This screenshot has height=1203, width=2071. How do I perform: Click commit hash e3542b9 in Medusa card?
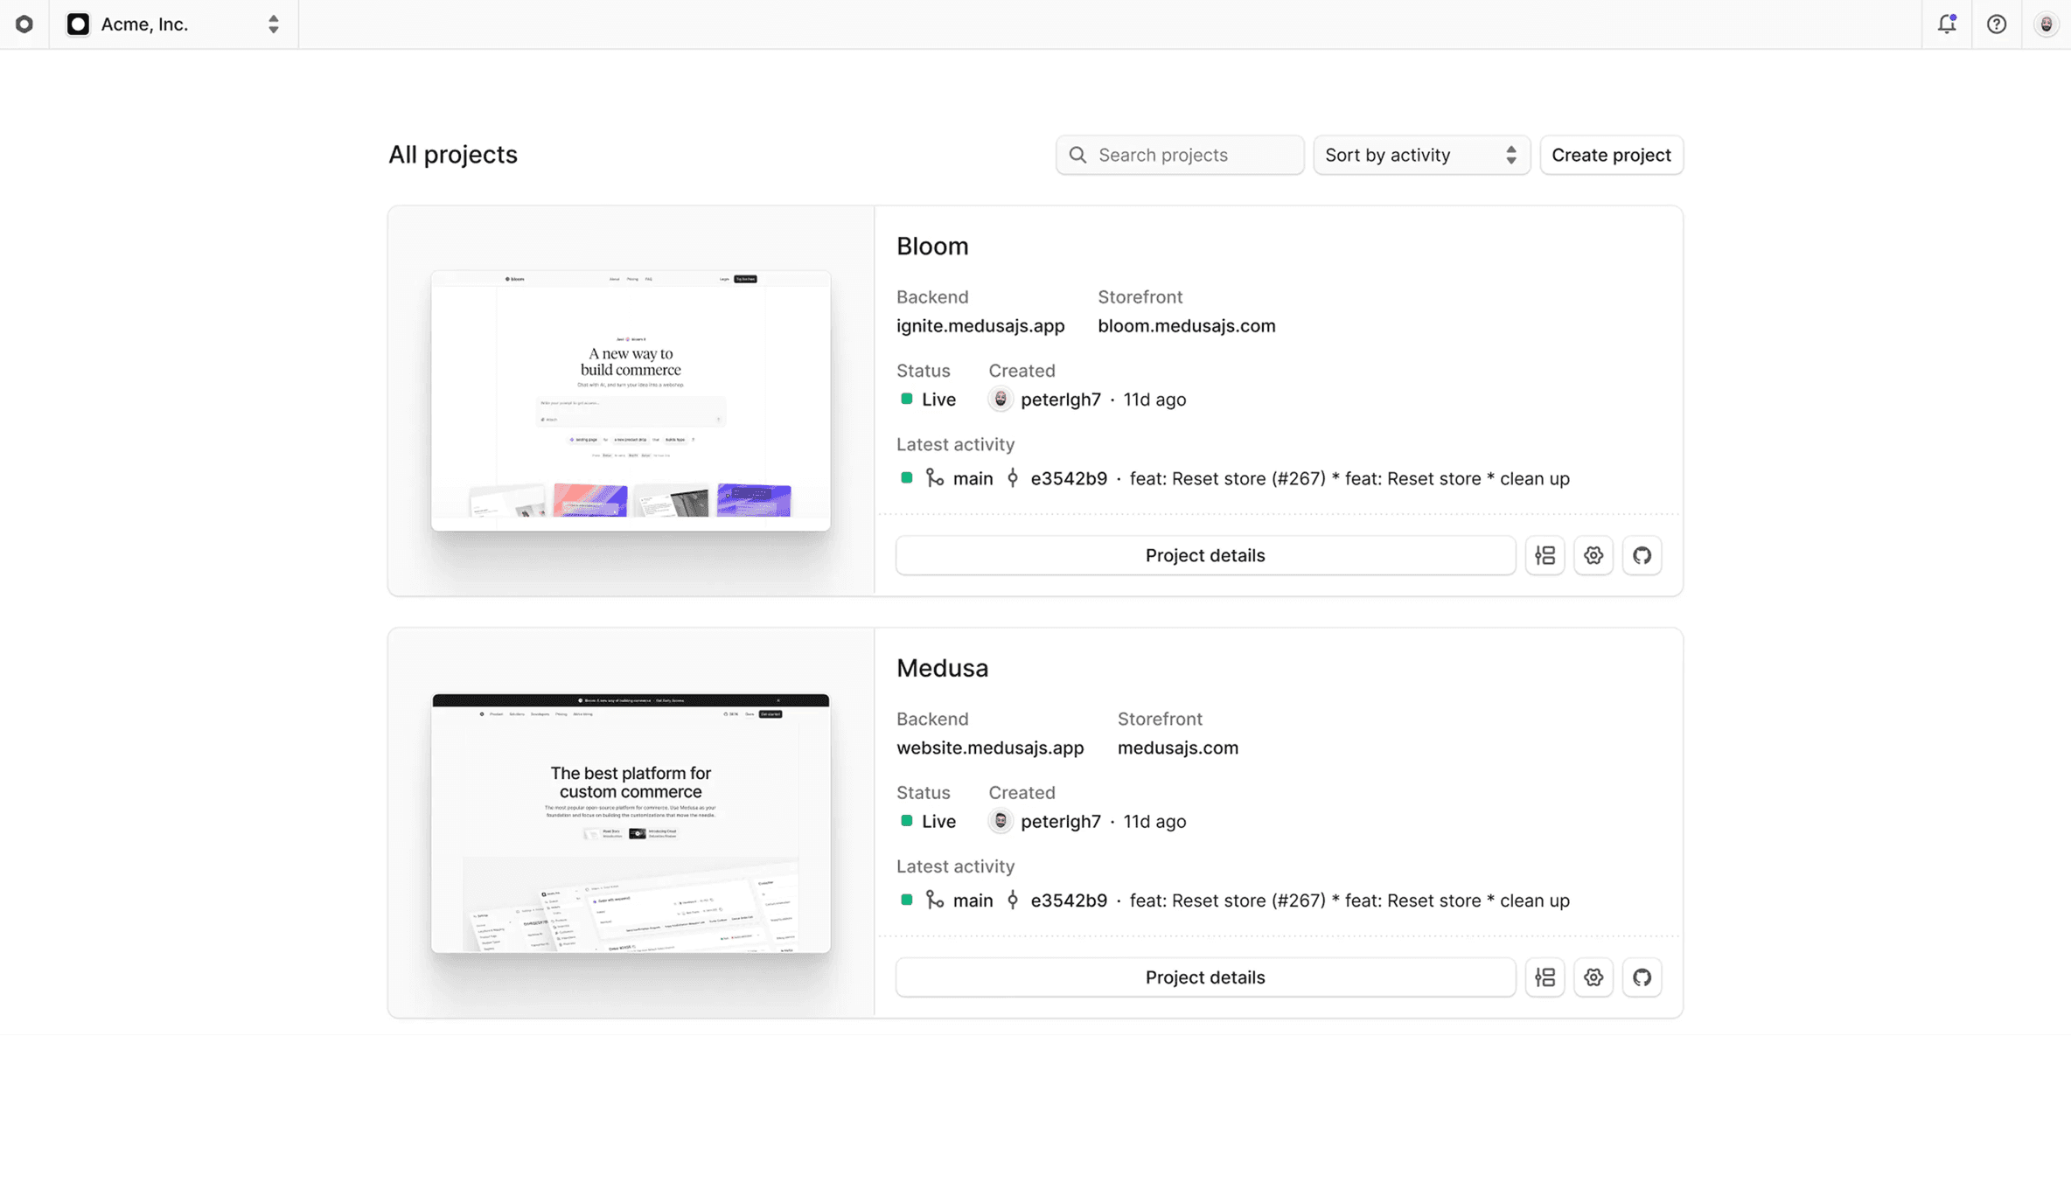pyautogui.click(x=1069, y=901)
